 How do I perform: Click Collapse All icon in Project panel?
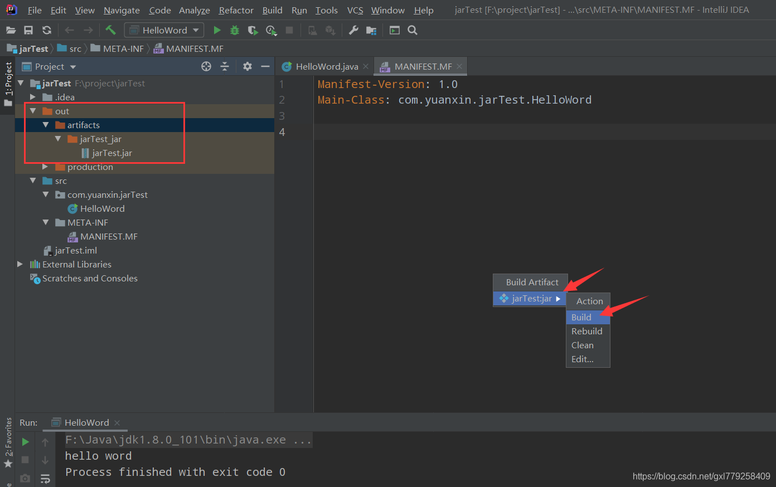click(x=225, y=66)
